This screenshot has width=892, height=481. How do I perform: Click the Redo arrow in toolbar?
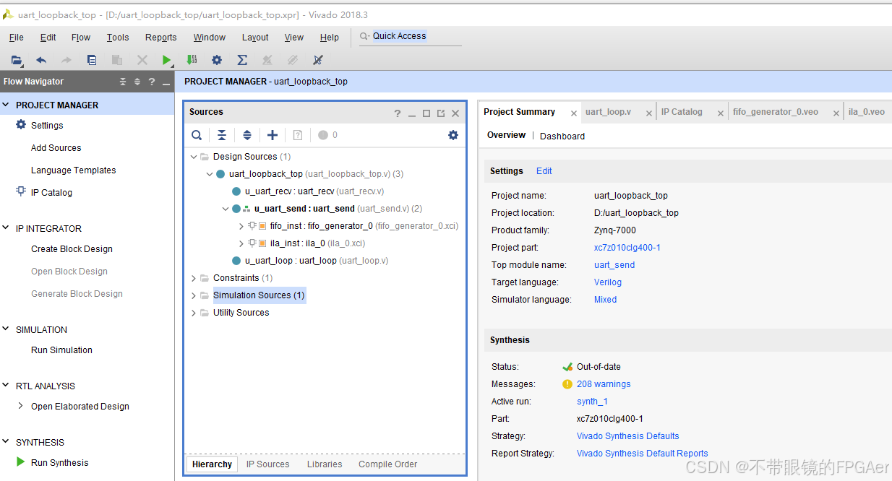click(x=66, y=60)
